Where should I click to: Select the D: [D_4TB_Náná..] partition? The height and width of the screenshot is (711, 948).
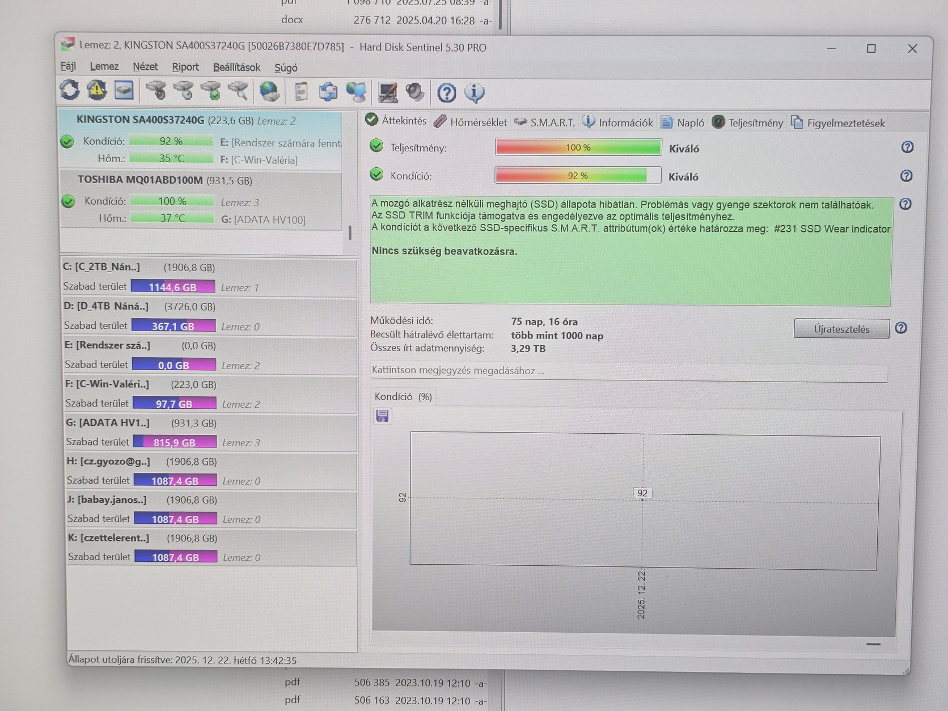click(210, 316)
